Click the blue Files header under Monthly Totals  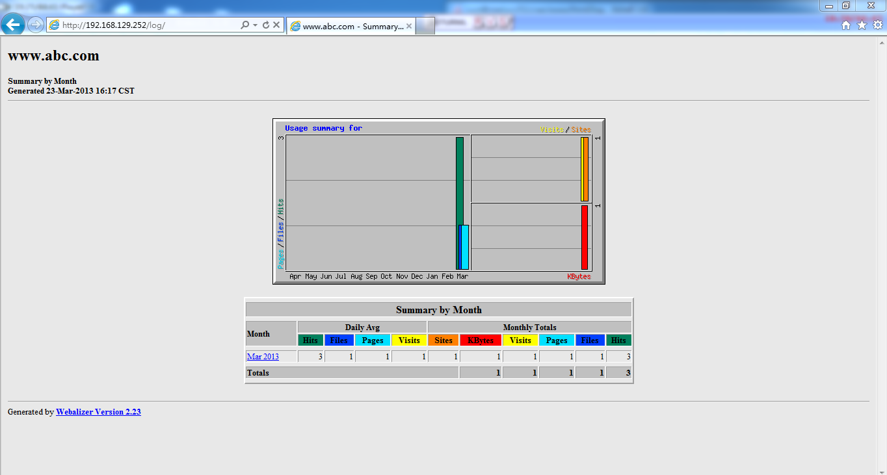click(x=590, y=340)
